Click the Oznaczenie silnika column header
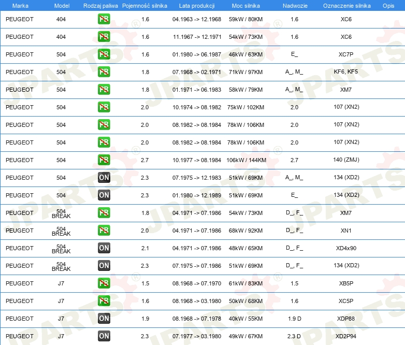 [x=346, y=6]
